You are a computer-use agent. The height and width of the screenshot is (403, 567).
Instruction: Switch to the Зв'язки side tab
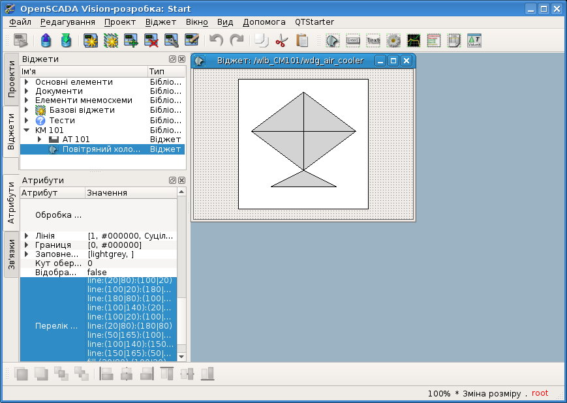coord(12,258)
